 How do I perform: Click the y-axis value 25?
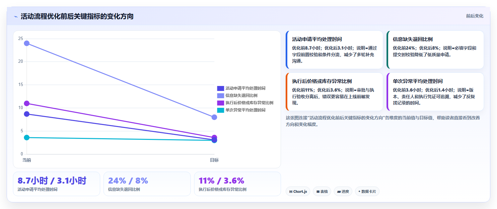21,39
